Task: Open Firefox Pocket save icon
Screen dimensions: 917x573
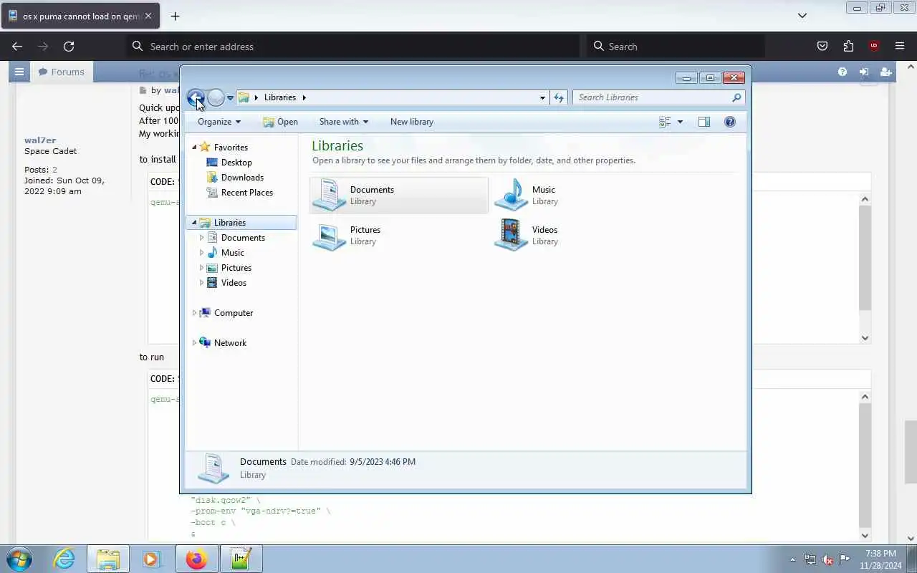Action: (x=822, y=46)
